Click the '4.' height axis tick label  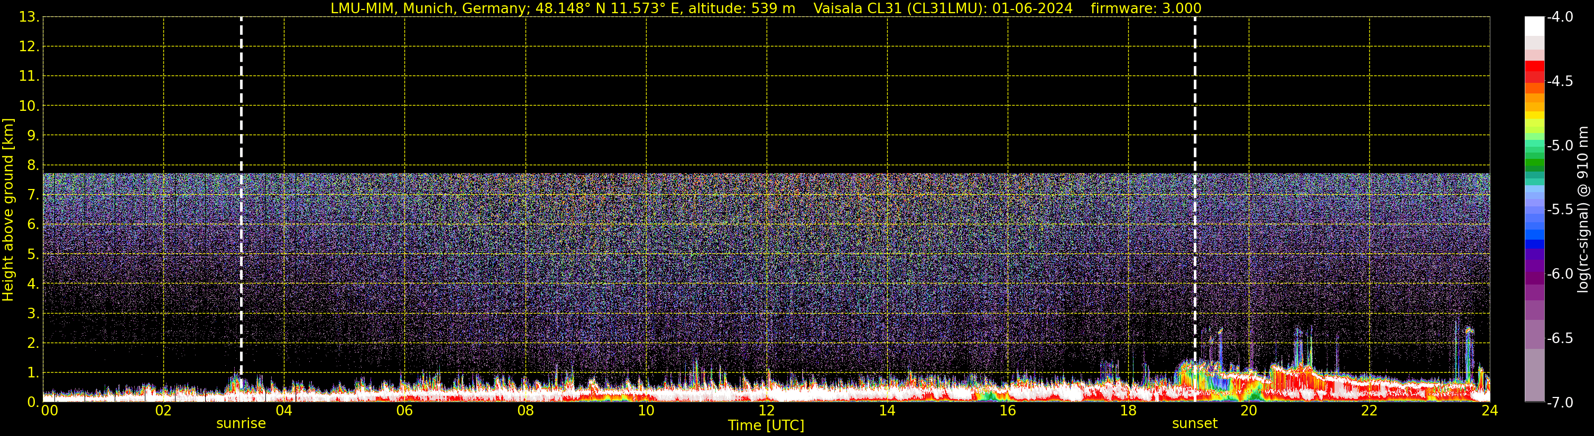pos(33,284)
